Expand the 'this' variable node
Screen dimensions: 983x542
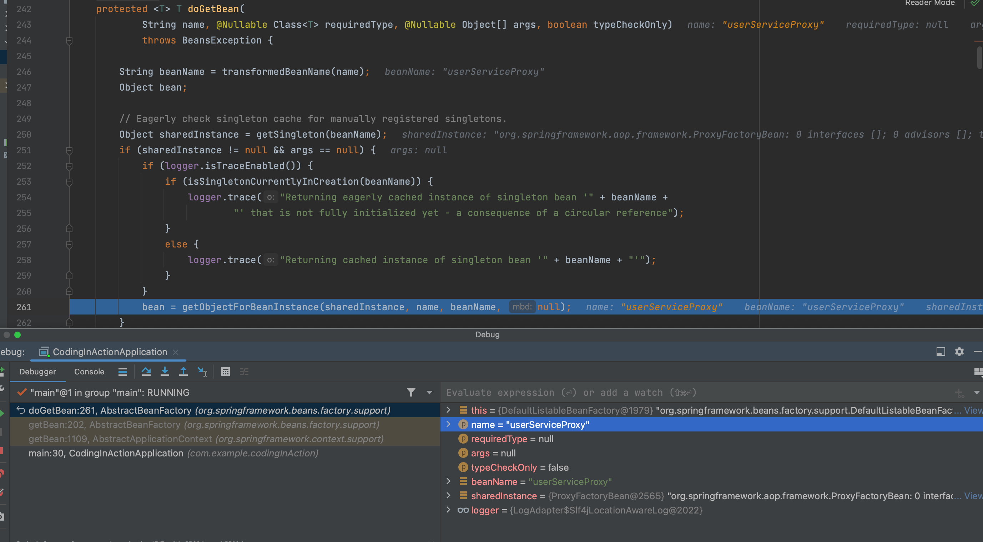click(448, 410)
